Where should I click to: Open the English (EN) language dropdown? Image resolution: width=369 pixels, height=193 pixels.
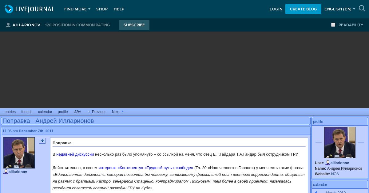339,9
